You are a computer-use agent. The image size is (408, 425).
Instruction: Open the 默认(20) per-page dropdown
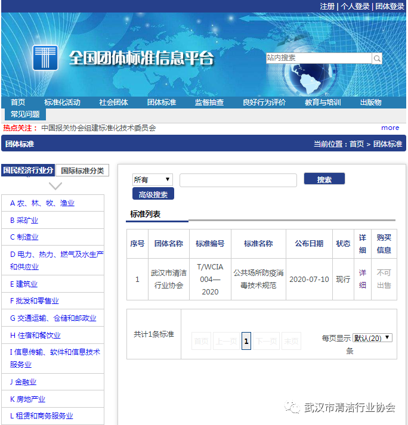point(372,338)
